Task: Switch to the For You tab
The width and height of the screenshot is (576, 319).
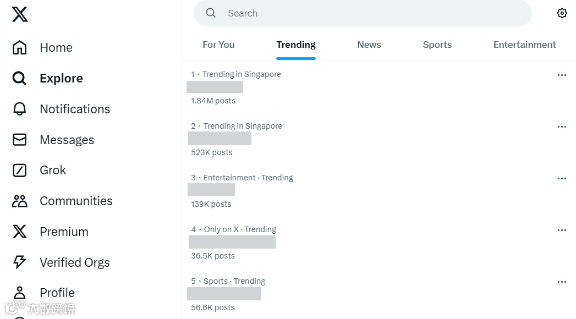Action: [x=218, y=45]
